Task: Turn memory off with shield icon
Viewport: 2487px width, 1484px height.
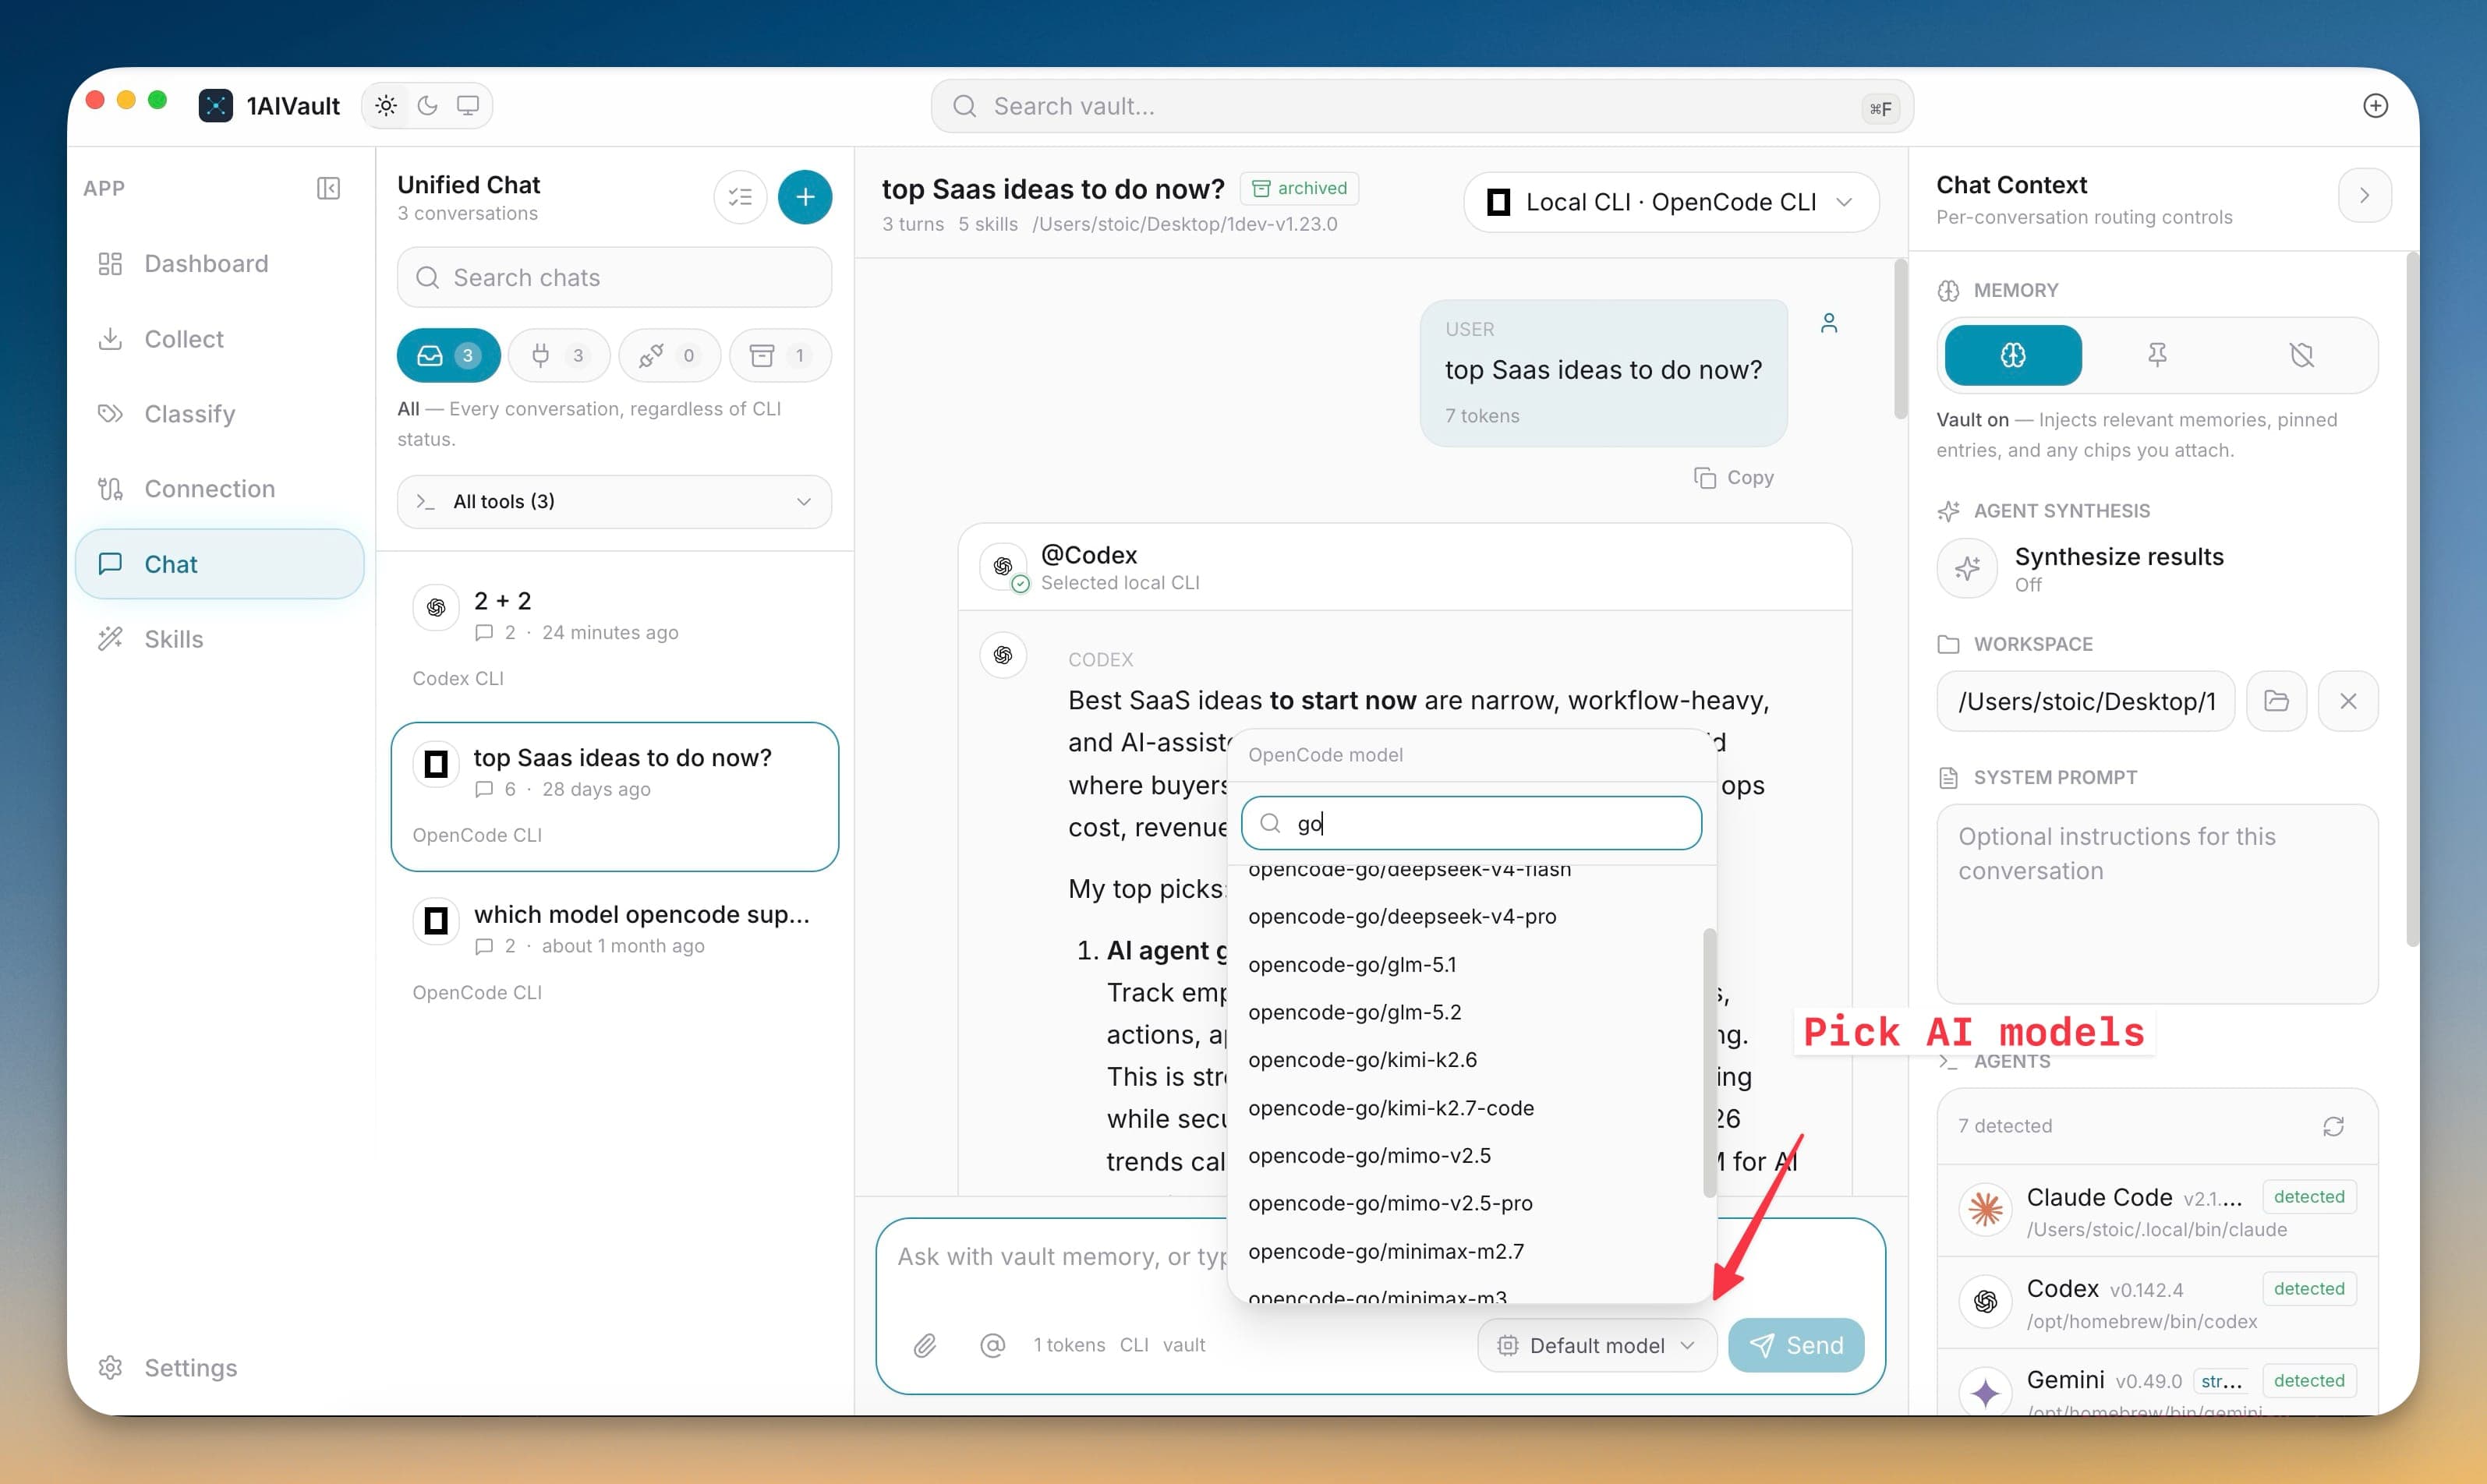Action: [x=2301, y=355]
